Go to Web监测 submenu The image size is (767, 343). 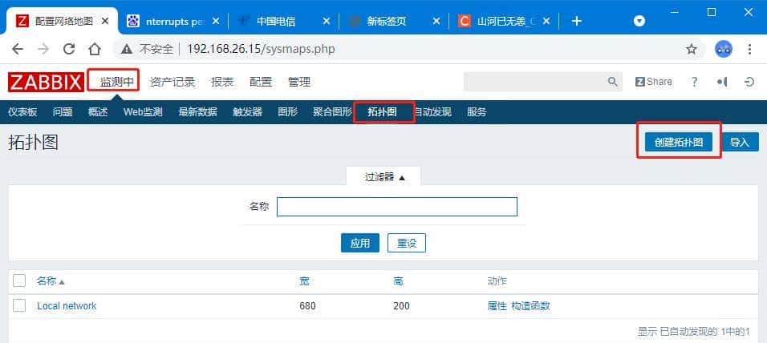pos(143,112)
